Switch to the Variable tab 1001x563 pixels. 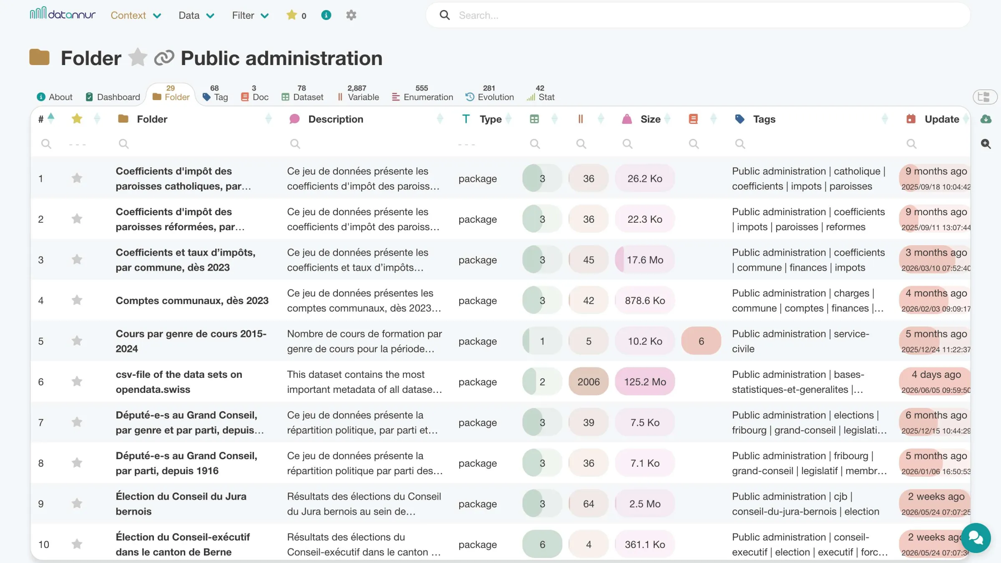coord(358,93)
